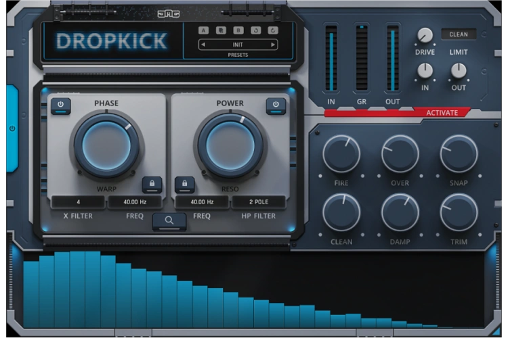The height and width of the screenshot is (338, 508).
Task: Click the PHASE FREQ field showing 40.00 Hz
Action: pyautogui.click(x=135, y=202)
